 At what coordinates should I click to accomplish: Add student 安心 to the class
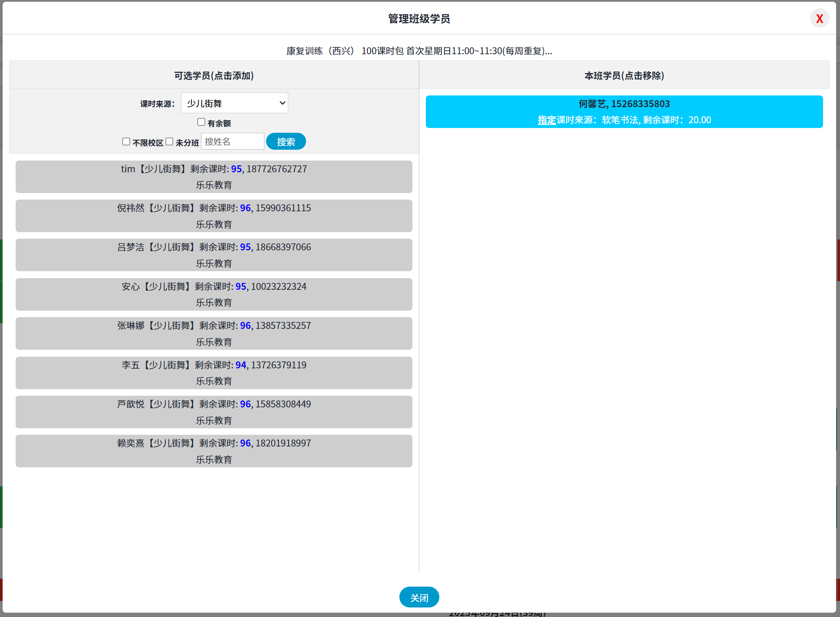(214, 294)
